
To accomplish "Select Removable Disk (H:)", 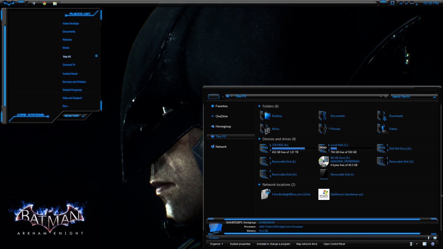I will tap(279, 174).
